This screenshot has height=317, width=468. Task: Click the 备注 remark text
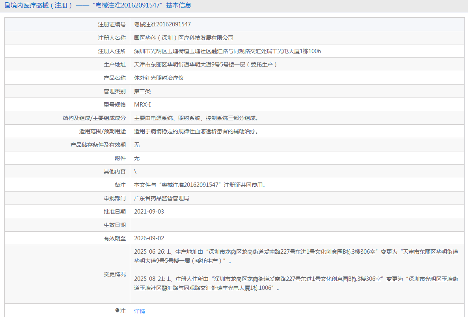point(199,185)
